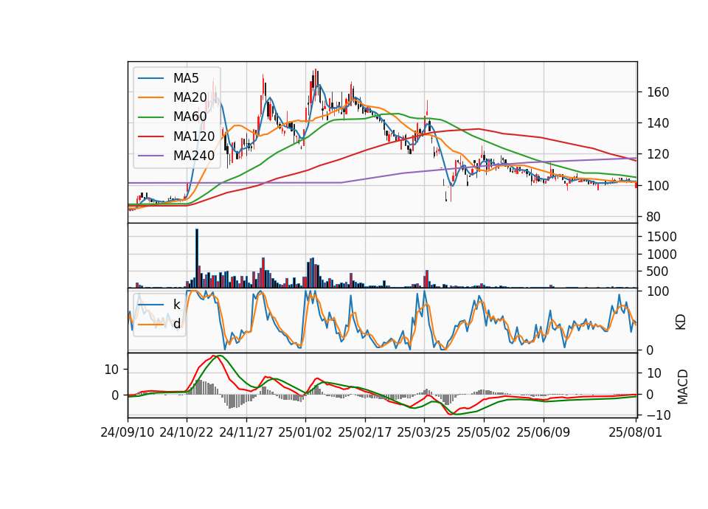Click the green line sample beside MA60
This screenshot has width=708, height=509.
pos(150,117)
